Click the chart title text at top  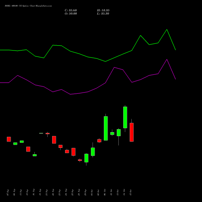click(x=28, y=6)
